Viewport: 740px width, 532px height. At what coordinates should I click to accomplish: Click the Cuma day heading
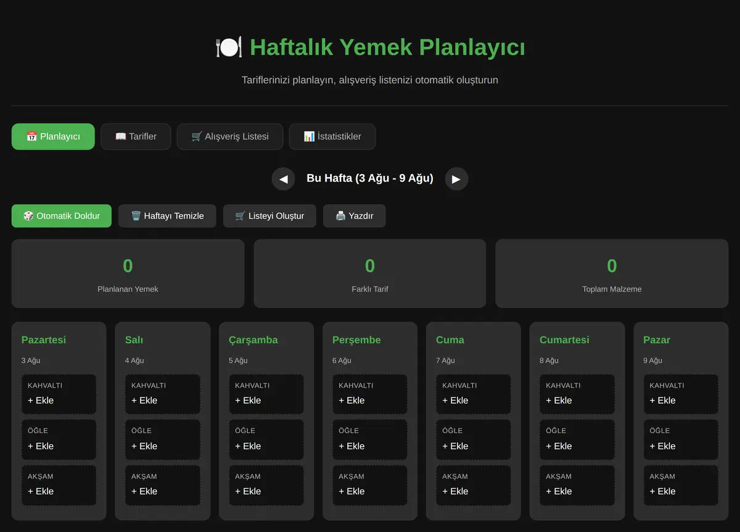(x=450, y=340)
